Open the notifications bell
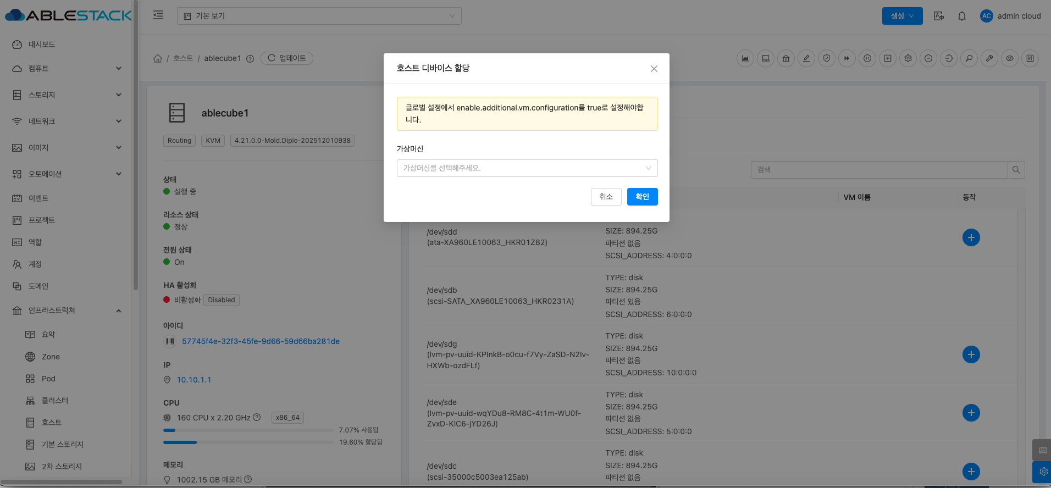The height and width of the screenshot is (488, 1051). coord(962,16)
